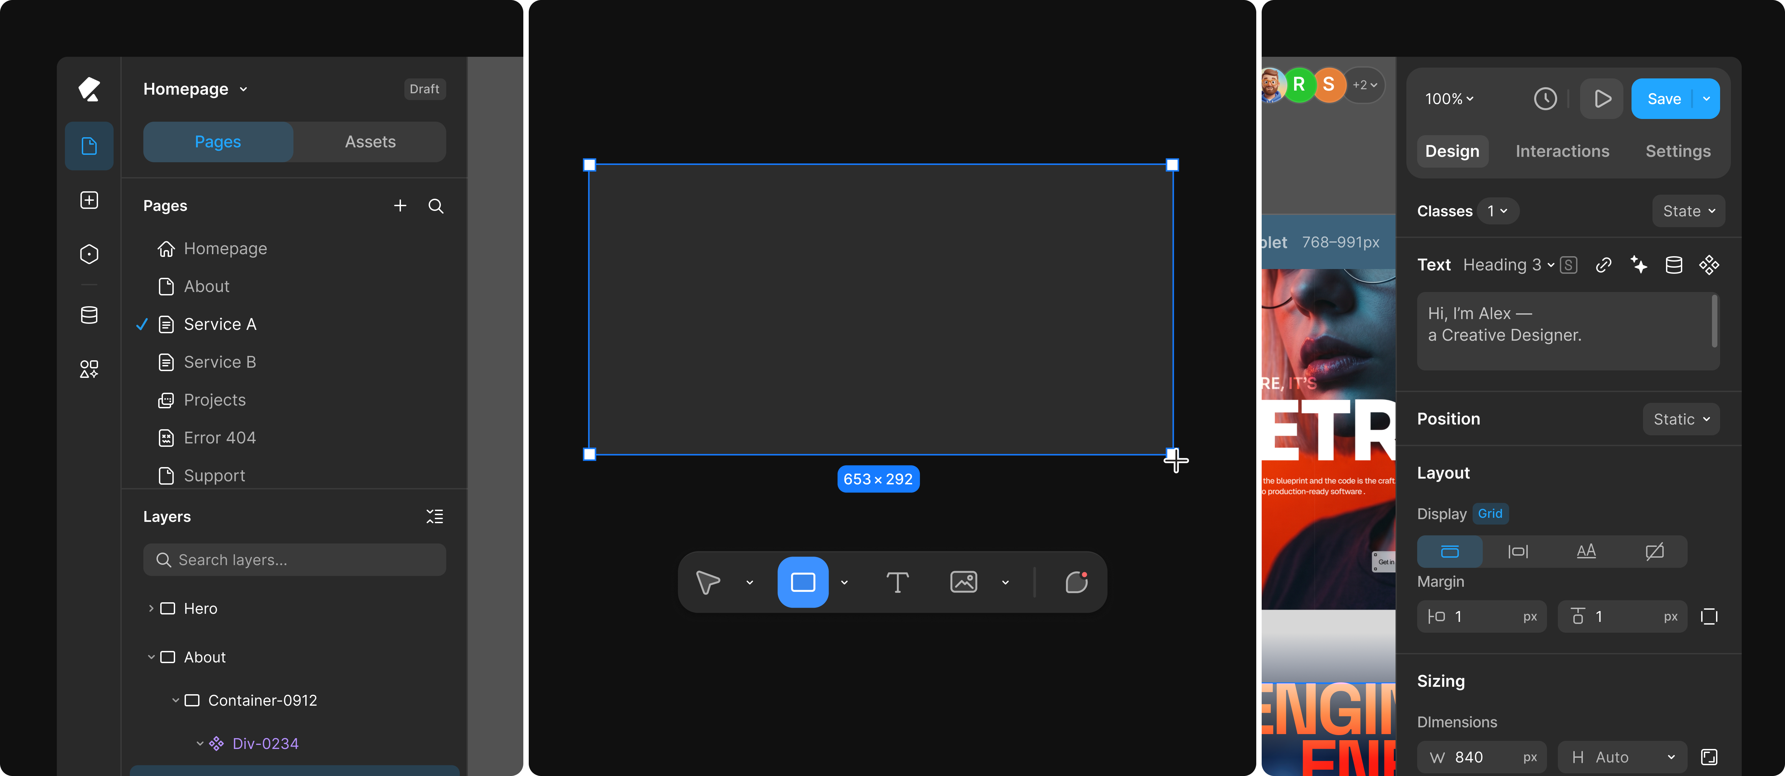
Task: Open the Save options dropdown arrow
Action: 1706,99
